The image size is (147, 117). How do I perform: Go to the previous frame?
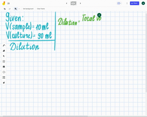pyautogui.click(x=67, y=3)
